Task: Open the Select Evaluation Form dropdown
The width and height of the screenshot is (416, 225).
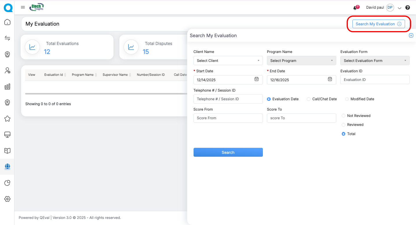Action: (x=375, y=60)
